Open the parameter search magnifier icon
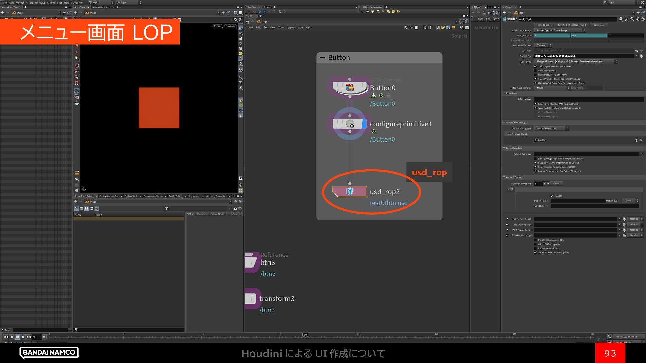The width and height of the screenshot is (646, 363). pyautogui.click(x=632, y=19)
